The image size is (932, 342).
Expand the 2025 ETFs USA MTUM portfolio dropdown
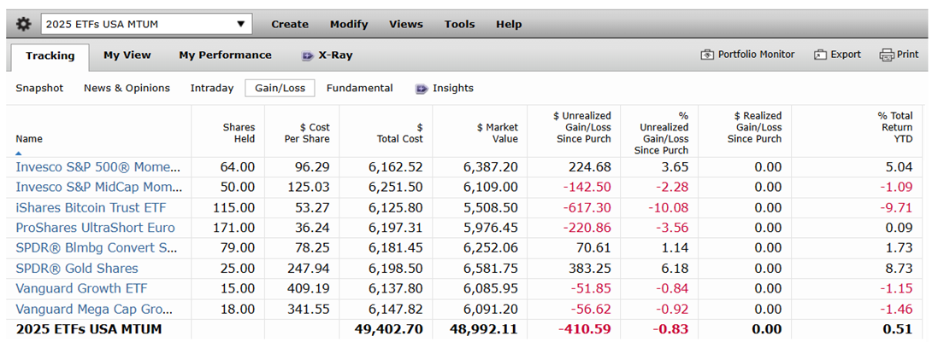pos(146,24)
